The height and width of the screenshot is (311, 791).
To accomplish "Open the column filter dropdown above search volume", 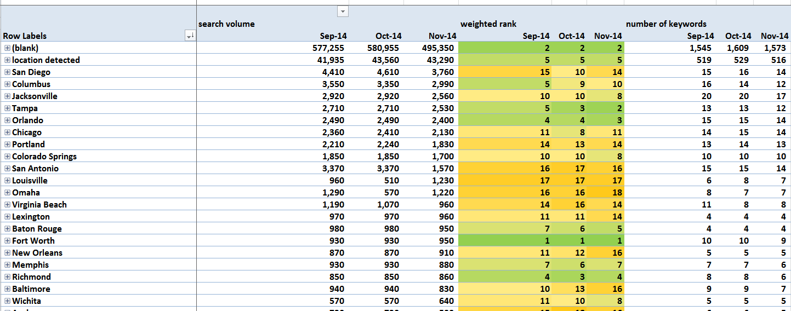I will pyautogui.click(x=343, y=11).
